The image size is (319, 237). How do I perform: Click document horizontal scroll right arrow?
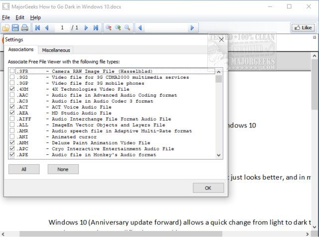(308, 234)
